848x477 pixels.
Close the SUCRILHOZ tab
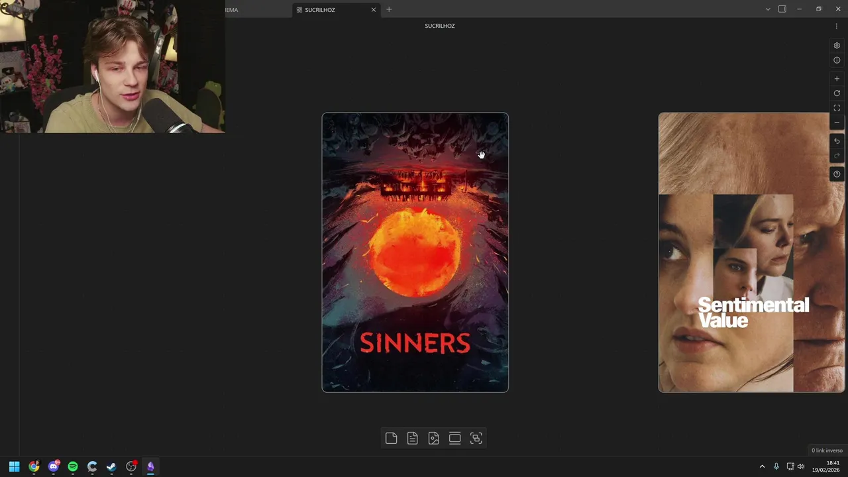coord(374,10)
